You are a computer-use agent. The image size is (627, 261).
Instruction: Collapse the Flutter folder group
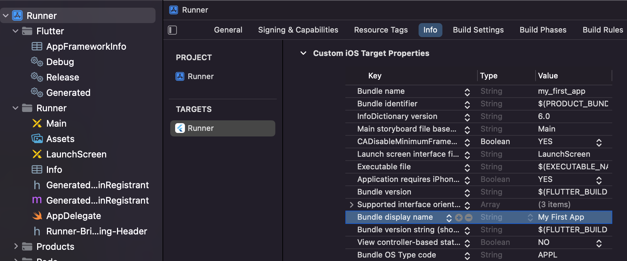click(15, 31)
